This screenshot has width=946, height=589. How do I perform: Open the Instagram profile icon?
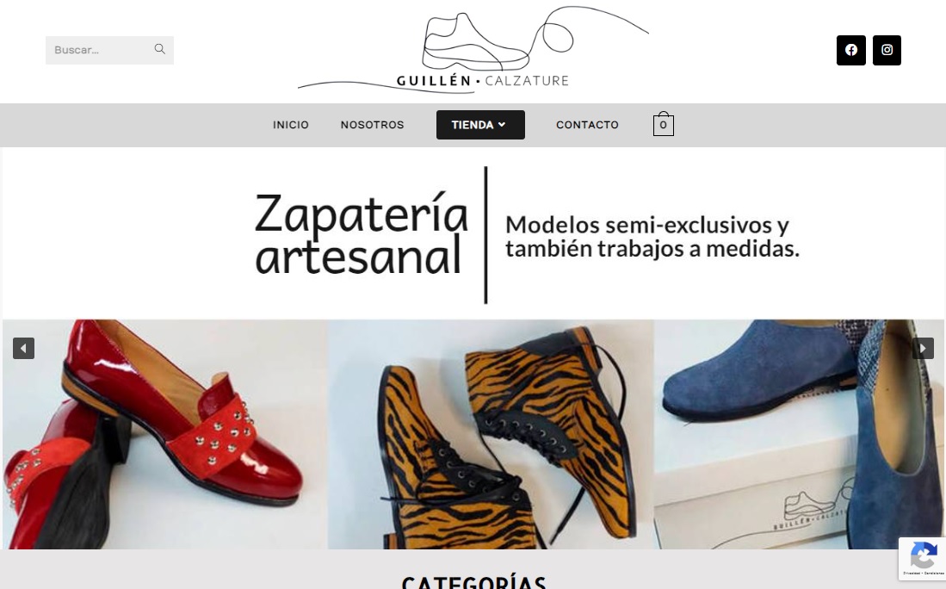click(887, 50)
